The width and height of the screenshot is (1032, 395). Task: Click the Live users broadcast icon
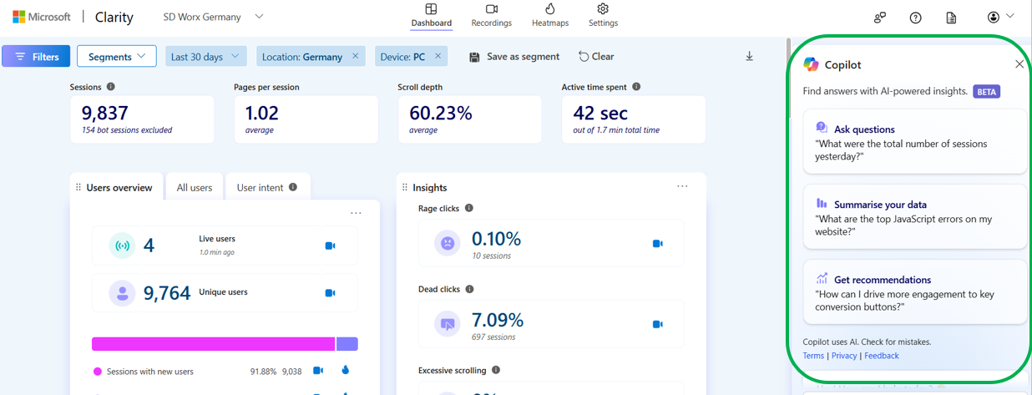click(x=122, y=246)
